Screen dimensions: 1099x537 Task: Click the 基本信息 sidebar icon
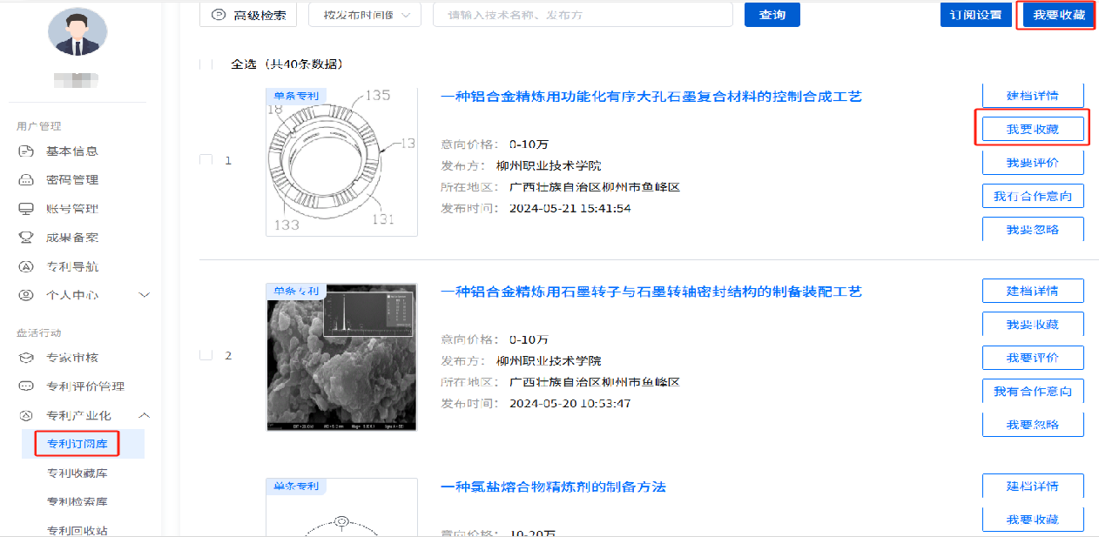click(x=26, y=151)
